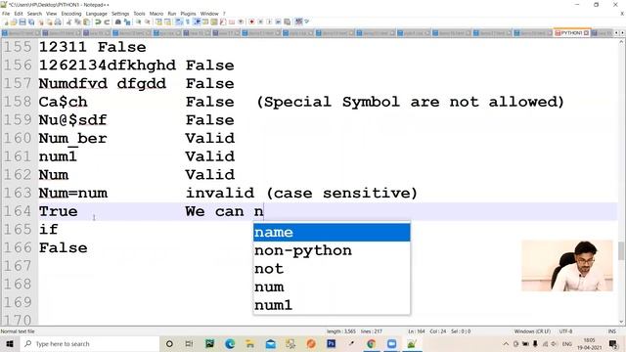The height and width of the screenshot is (352, 626).
Task: Click the Save toolbar icon
Action: tap(22, 22)
